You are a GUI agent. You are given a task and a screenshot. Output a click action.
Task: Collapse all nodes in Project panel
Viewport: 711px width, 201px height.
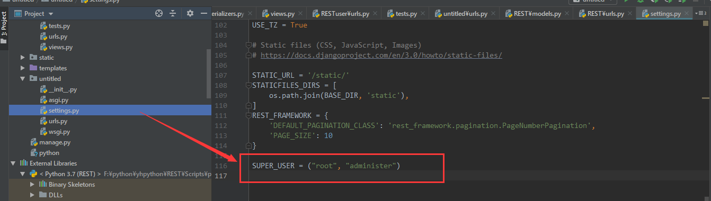tap(173, 13)
